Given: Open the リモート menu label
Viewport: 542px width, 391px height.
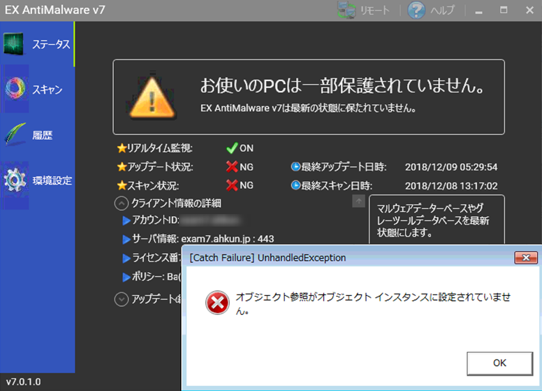Looking at the screenshot, I should click(375, 10).
